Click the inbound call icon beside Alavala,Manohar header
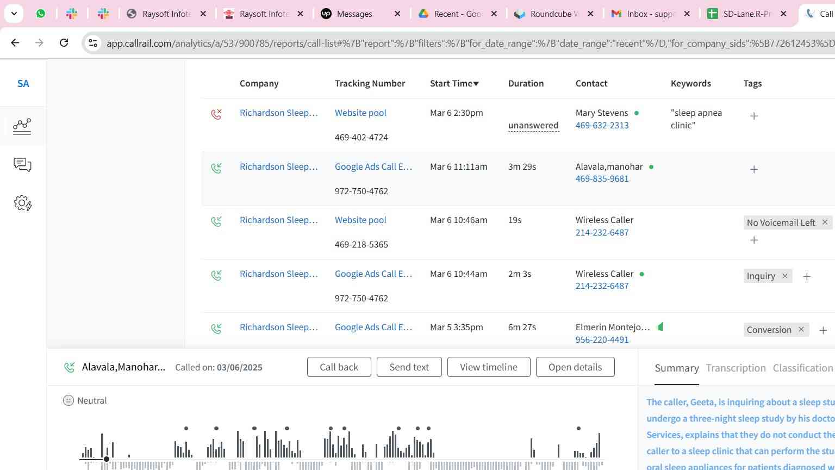This screenshot has width=835, height=470. pyautogui.click(x=69, y=368)
